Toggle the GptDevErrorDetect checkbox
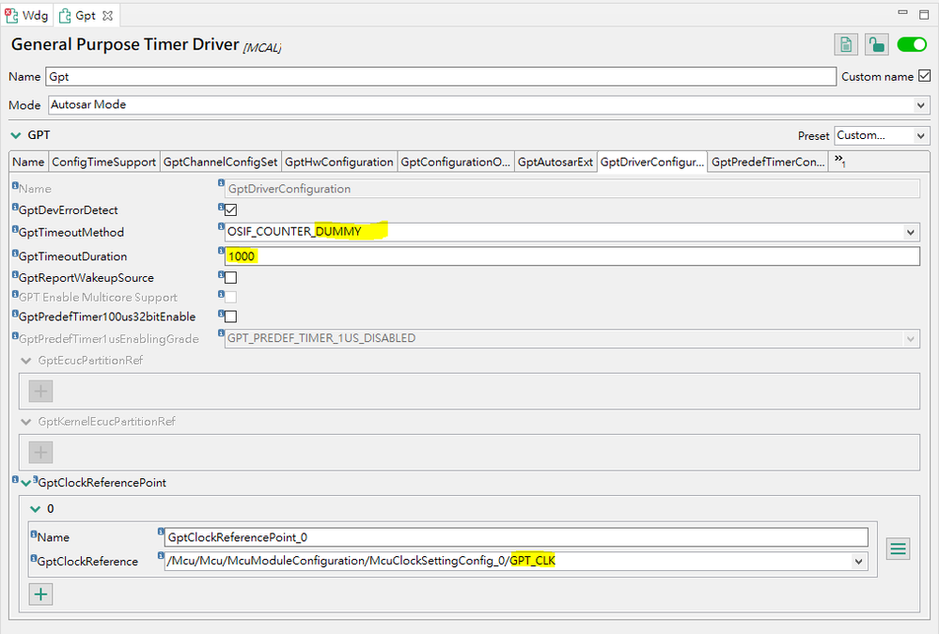The image size is (939, 634). pos(230,210)
